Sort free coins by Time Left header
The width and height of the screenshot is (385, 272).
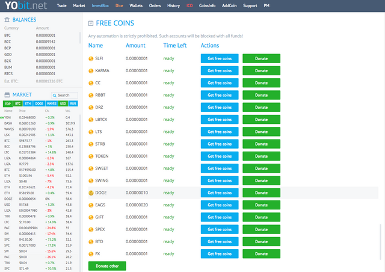(x=175, y=46)
